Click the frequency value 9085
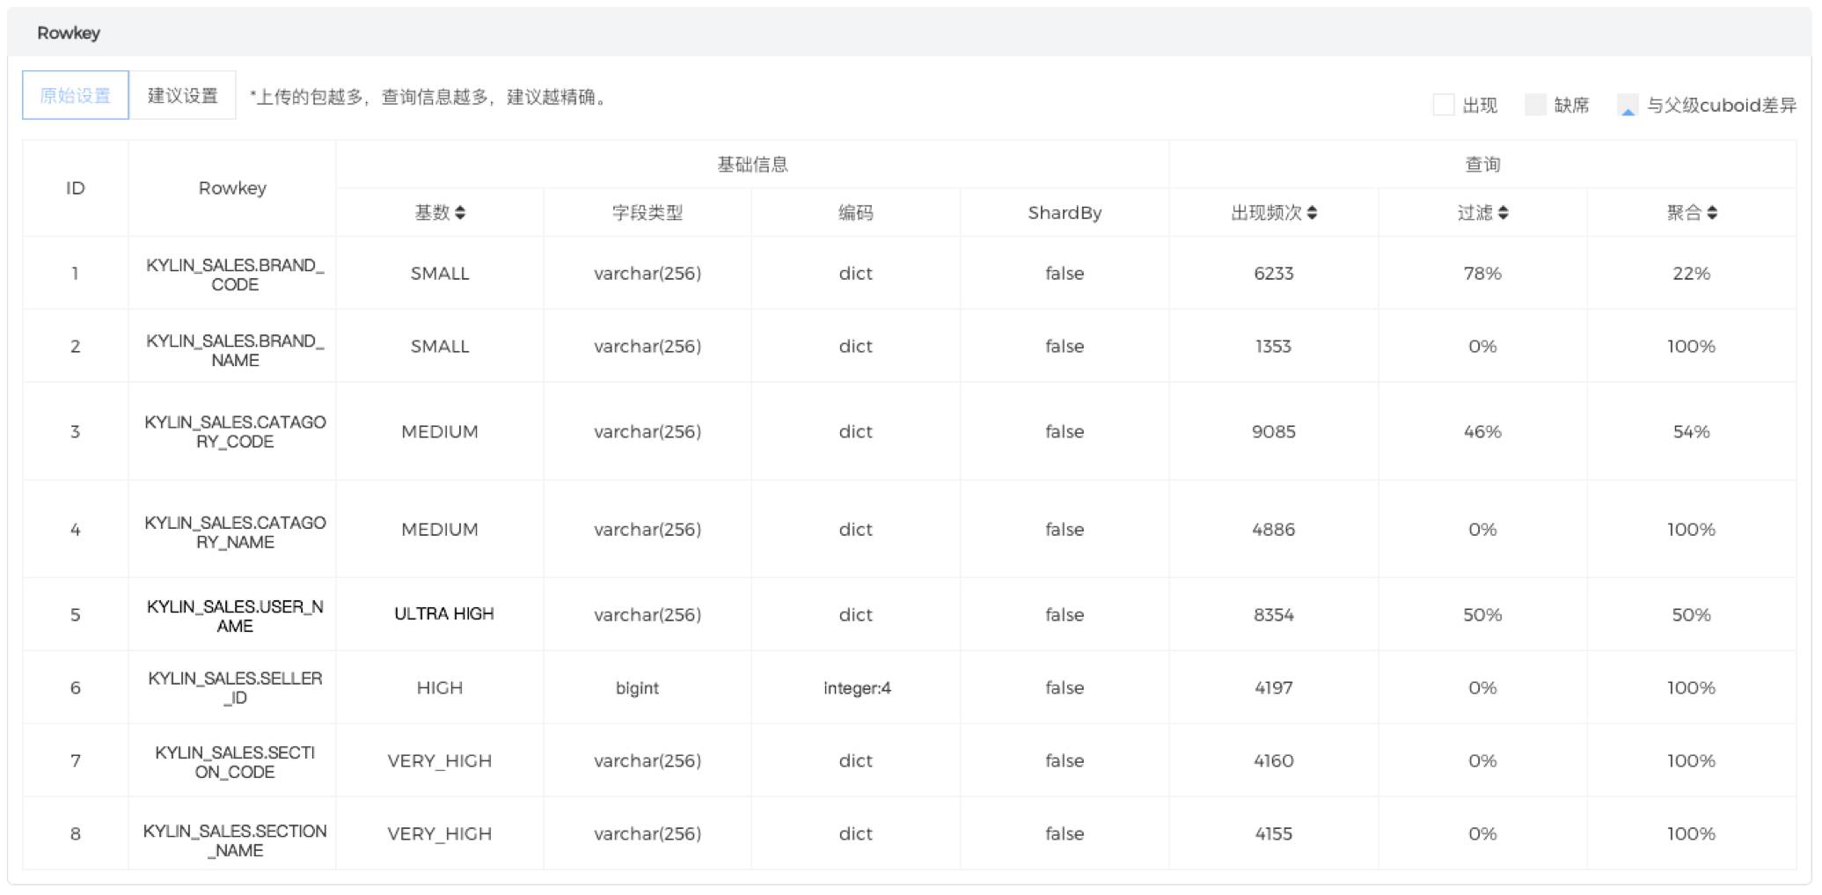This screenshot has width=1822, height=895. tap(1273, 431)
